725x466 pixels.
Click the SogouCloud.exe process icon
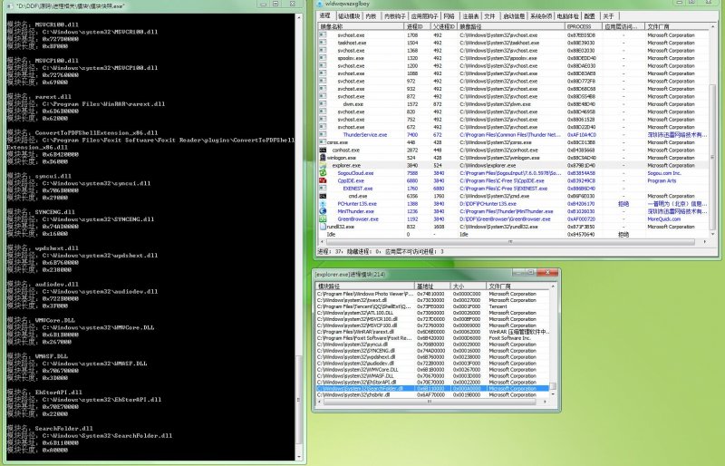(323, 173)
